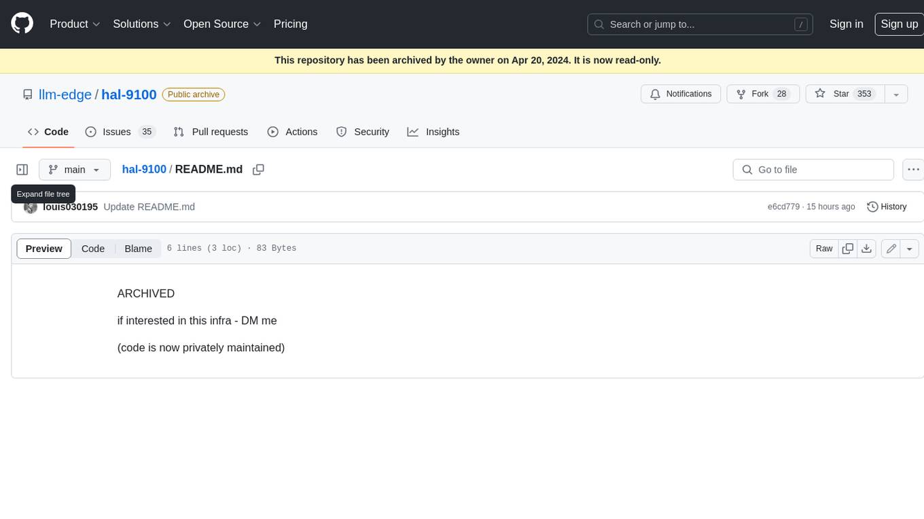Select the Blame view
Screen dimensions: 924x519
[x=138, y=249]
